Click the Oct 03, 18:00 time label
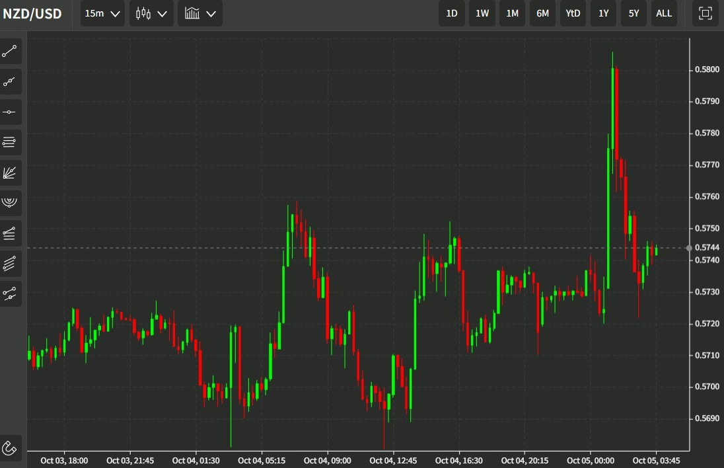This screenshot has width=724, height=468. click(64, 461)
